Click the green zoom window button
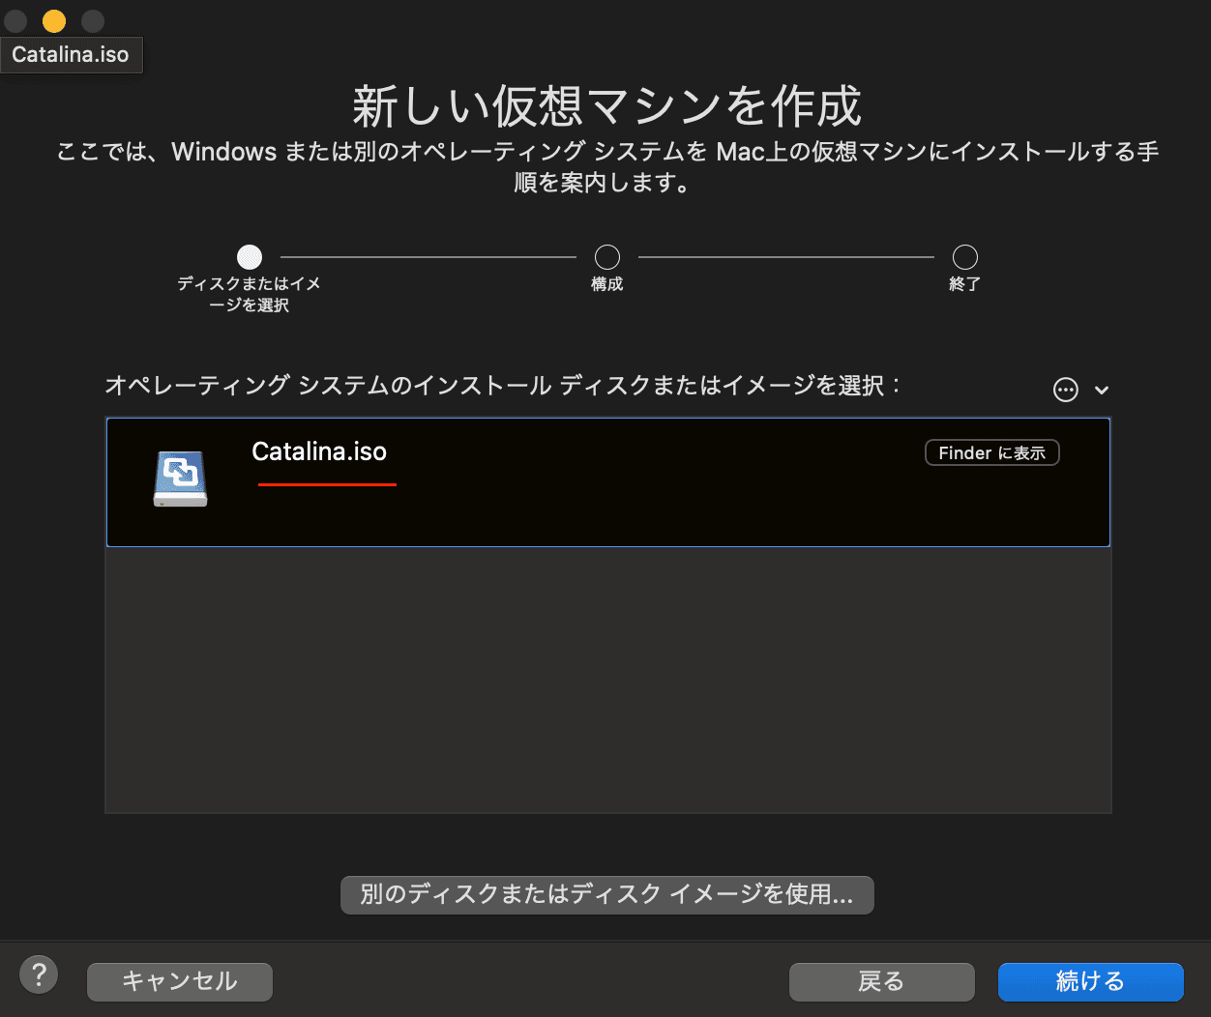This screenshot has width=1211, height=1017. 92,20
